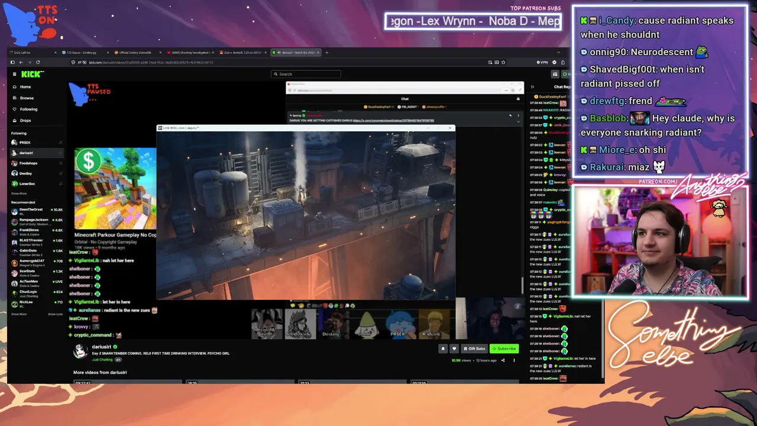Click the "More videos from dariusirl" heading
The image size is (757, 426).
click(x=100, y=373)
